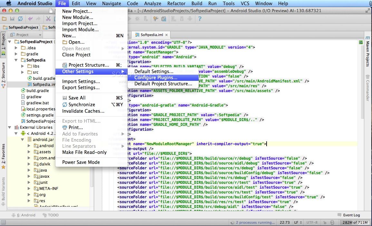Viewport: 372px width, 226px height.
Task: Select Default Project Structure... submenu item
Action: tap(163, 84)
